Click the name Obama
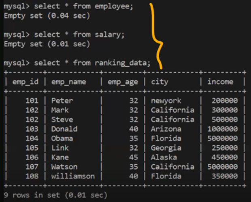251x202 pixels. [62, 138]
